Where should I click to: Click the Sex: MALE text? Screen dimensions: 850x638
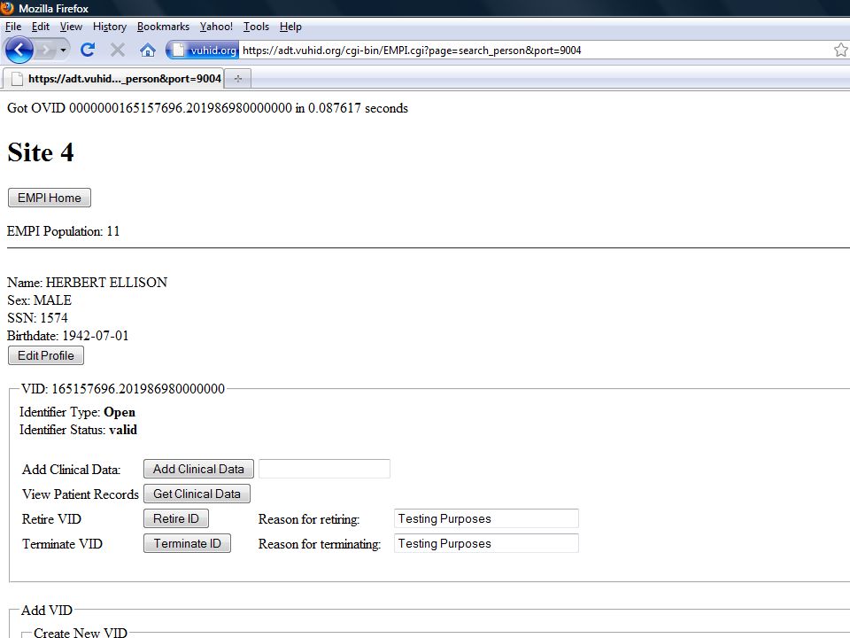tap(39, 300)
